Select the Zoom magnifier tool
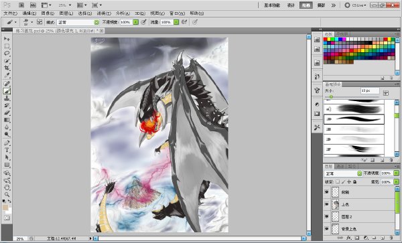The image size is (402, 243). click(x=7, y=194)
